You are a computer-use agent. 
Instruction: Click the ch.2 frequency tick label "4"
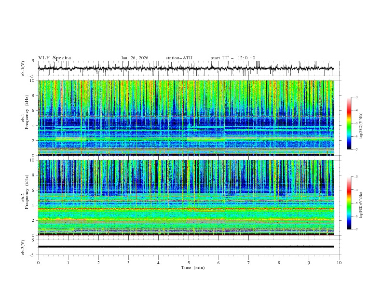click(x=34, y=205)
